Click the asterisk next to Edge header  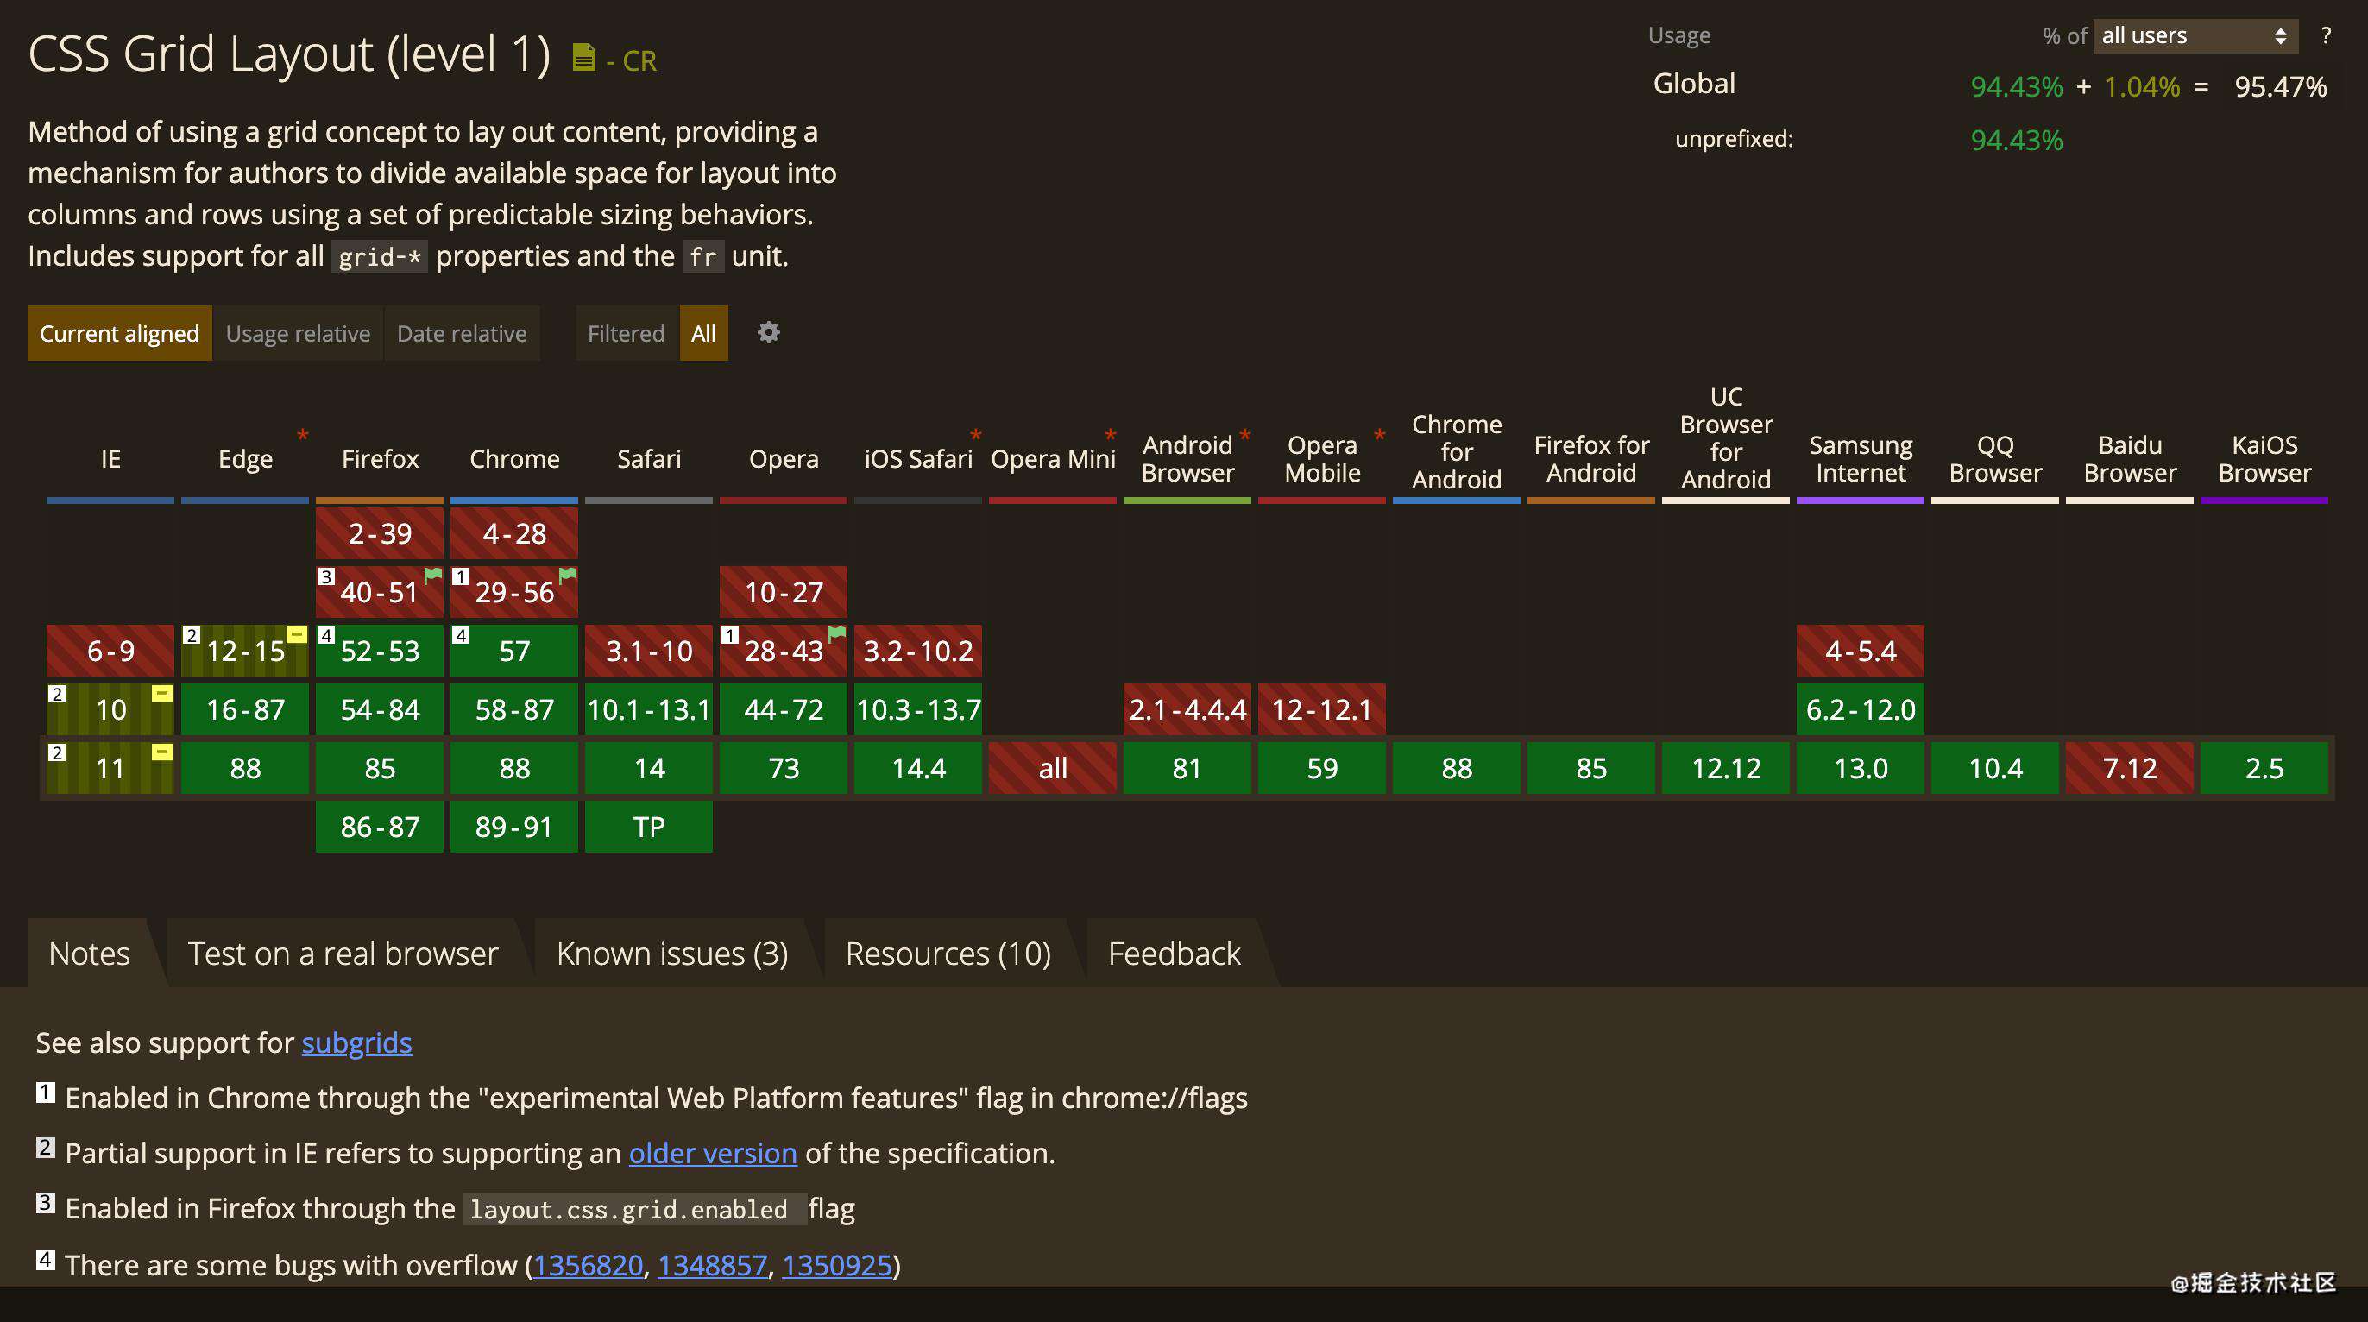[302, 436]
